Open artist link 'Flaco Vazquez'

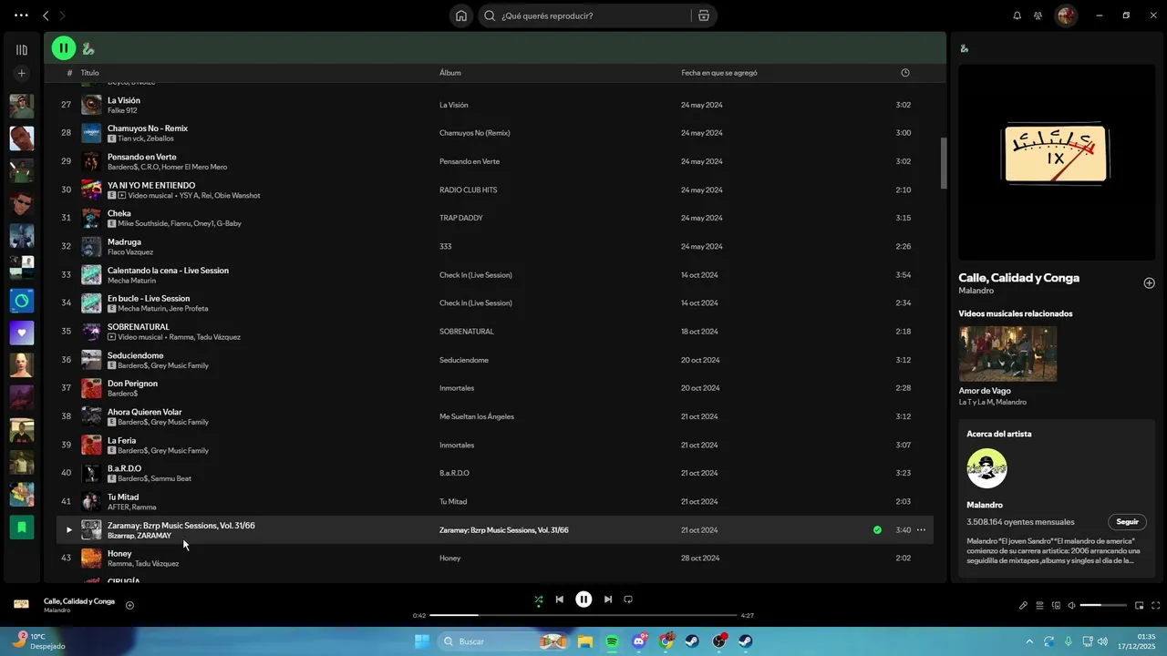(130, 252)
